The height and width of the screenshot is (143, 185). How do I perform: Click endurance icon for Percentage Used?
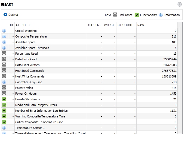[x=4, y=53]
